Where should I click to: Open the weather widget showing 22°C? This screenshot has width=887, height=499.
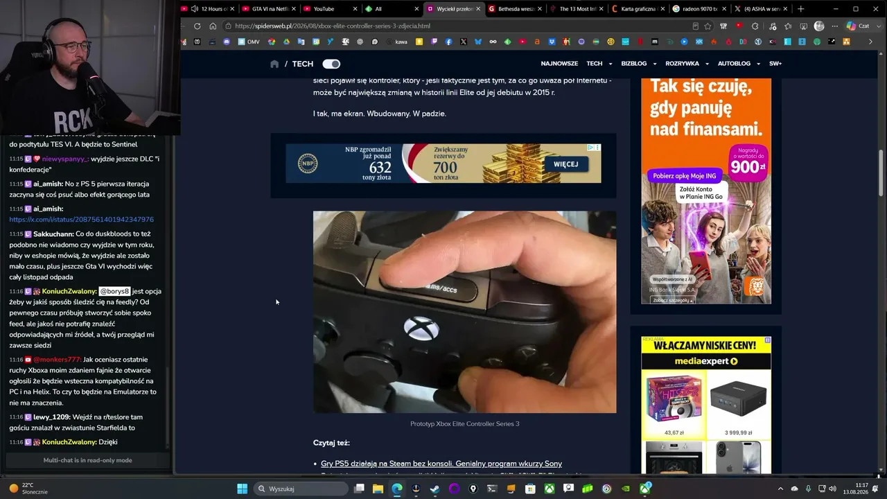click(28, 489)
